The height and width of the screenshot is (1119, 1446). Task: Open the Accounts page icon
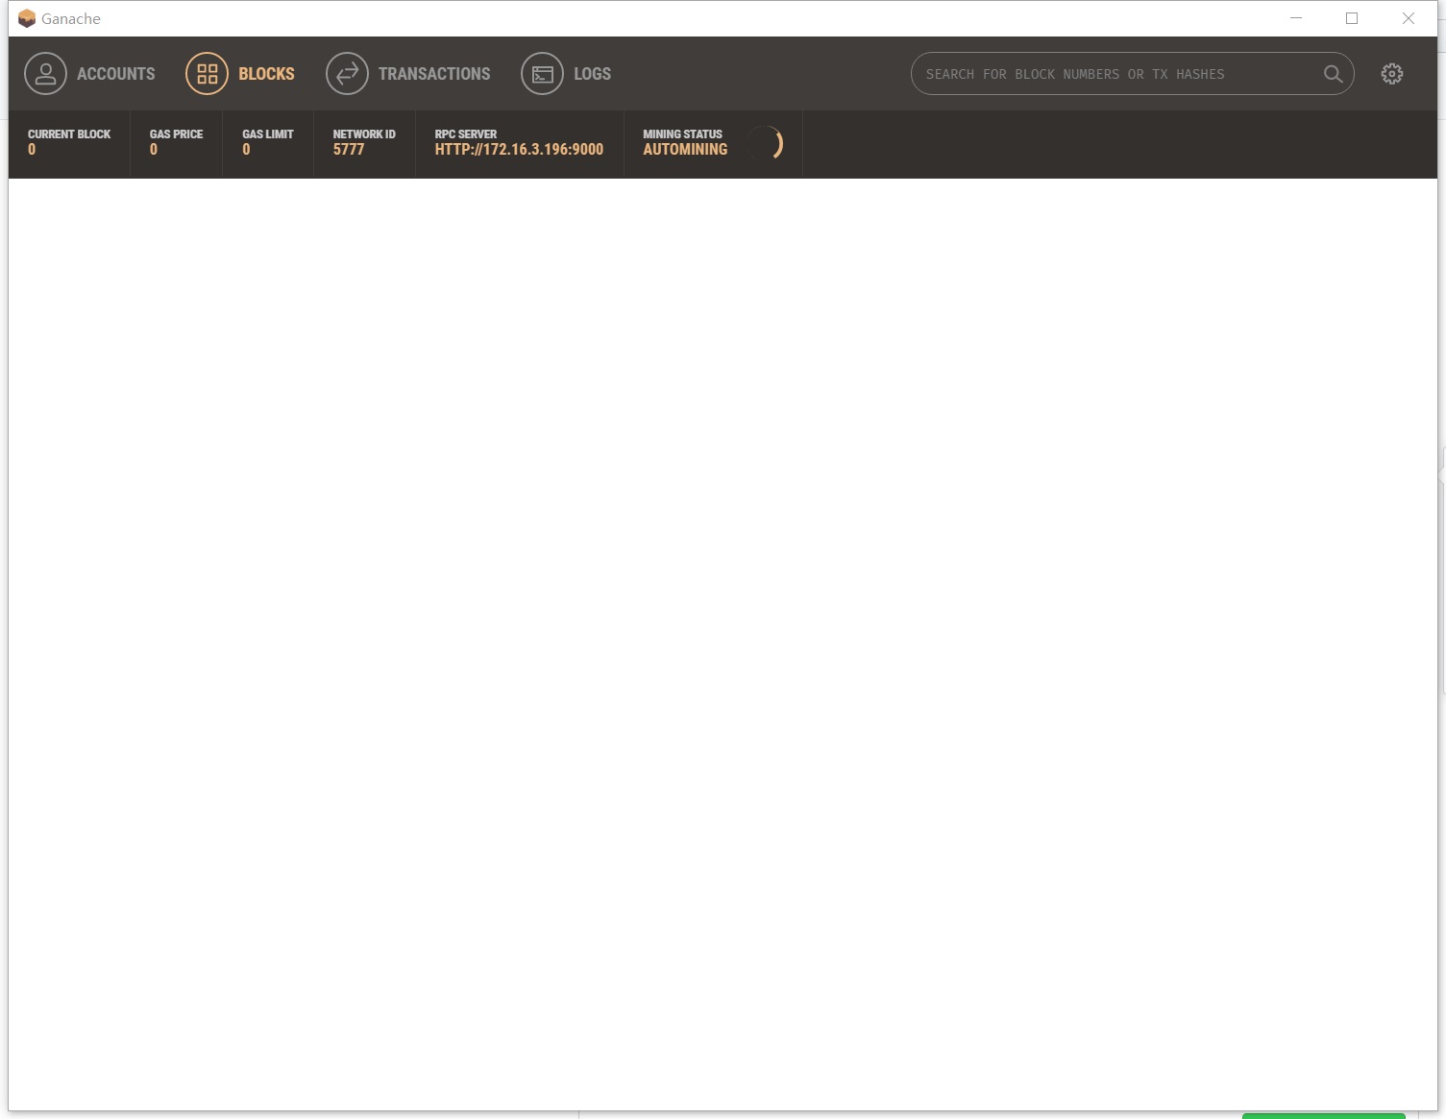click(x=45, y=73)
